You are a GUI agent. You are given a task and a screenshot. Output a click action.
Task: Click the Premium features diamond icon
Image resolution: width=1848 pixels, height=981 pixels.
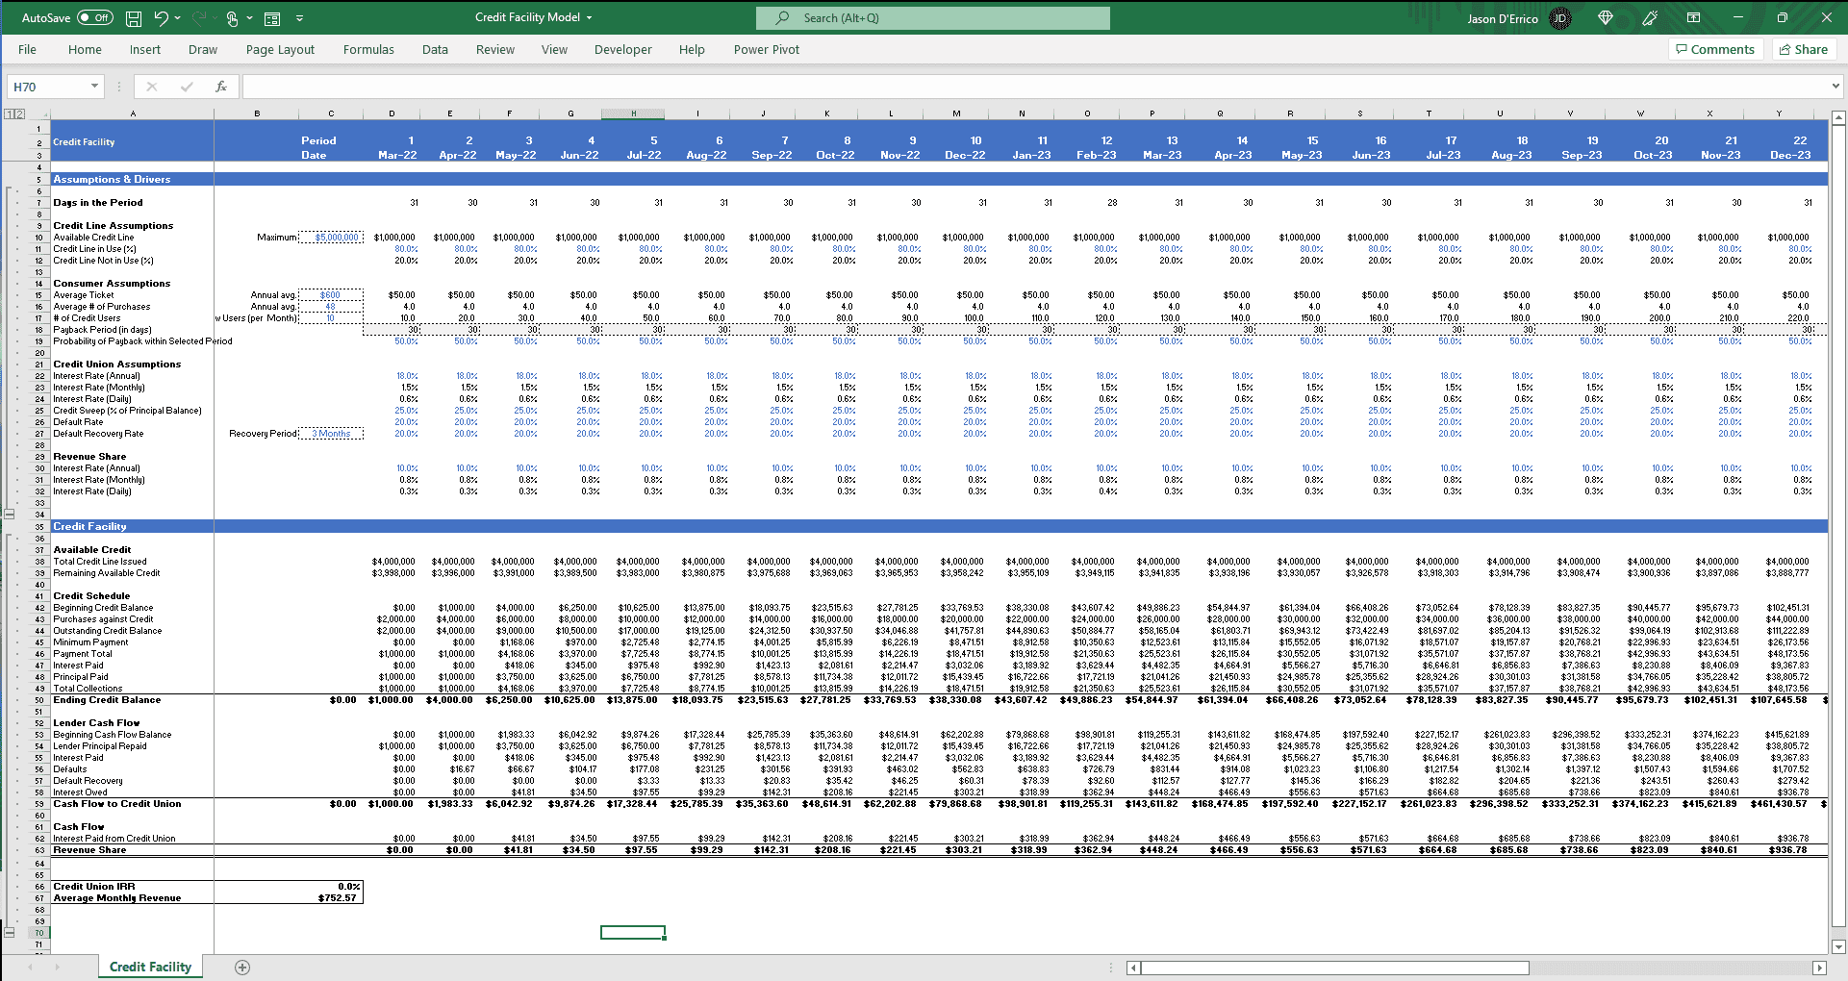[x=1606, y=17]
